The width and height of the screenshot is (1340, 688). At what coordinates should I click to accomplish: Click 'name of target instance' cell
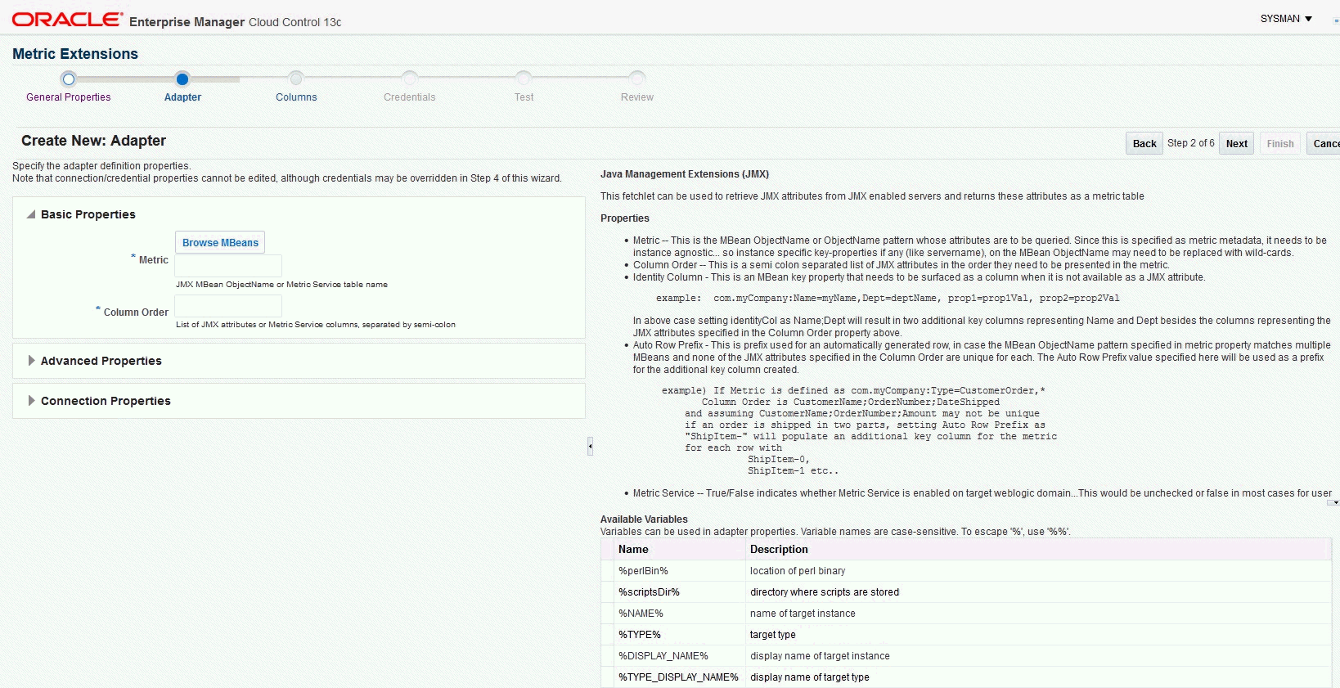pyautogui.click(x=803, y=614)
